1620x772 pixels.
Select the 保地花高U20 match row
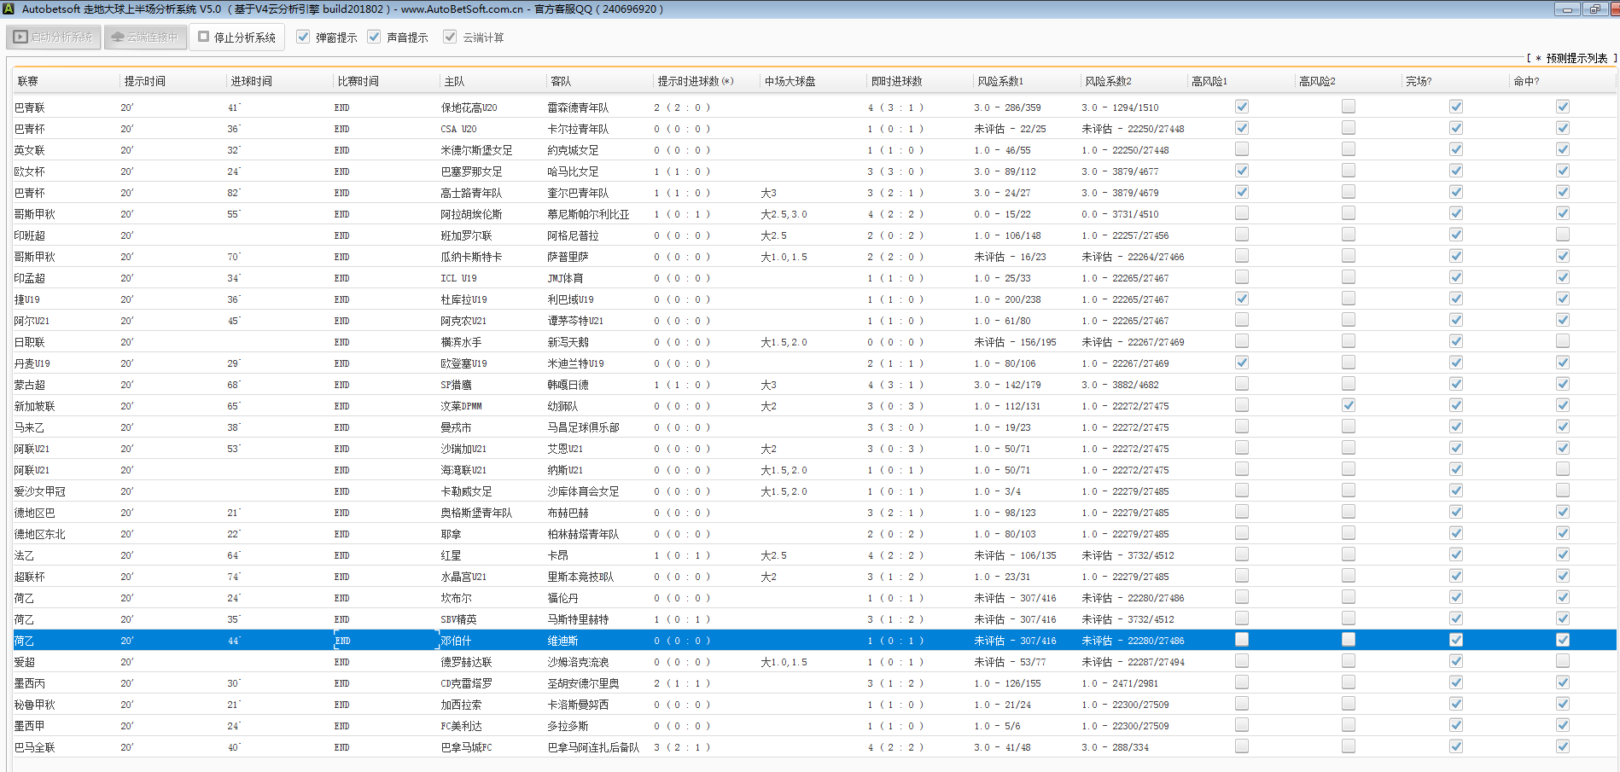pos(469,107)
